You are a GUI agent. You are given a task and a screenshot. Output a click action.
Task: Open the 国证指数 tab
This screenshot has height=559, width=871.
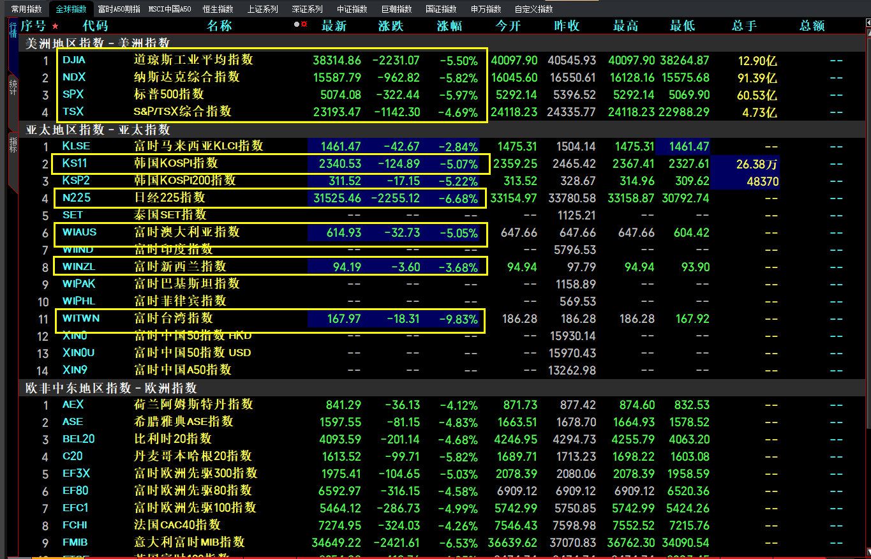442,9
